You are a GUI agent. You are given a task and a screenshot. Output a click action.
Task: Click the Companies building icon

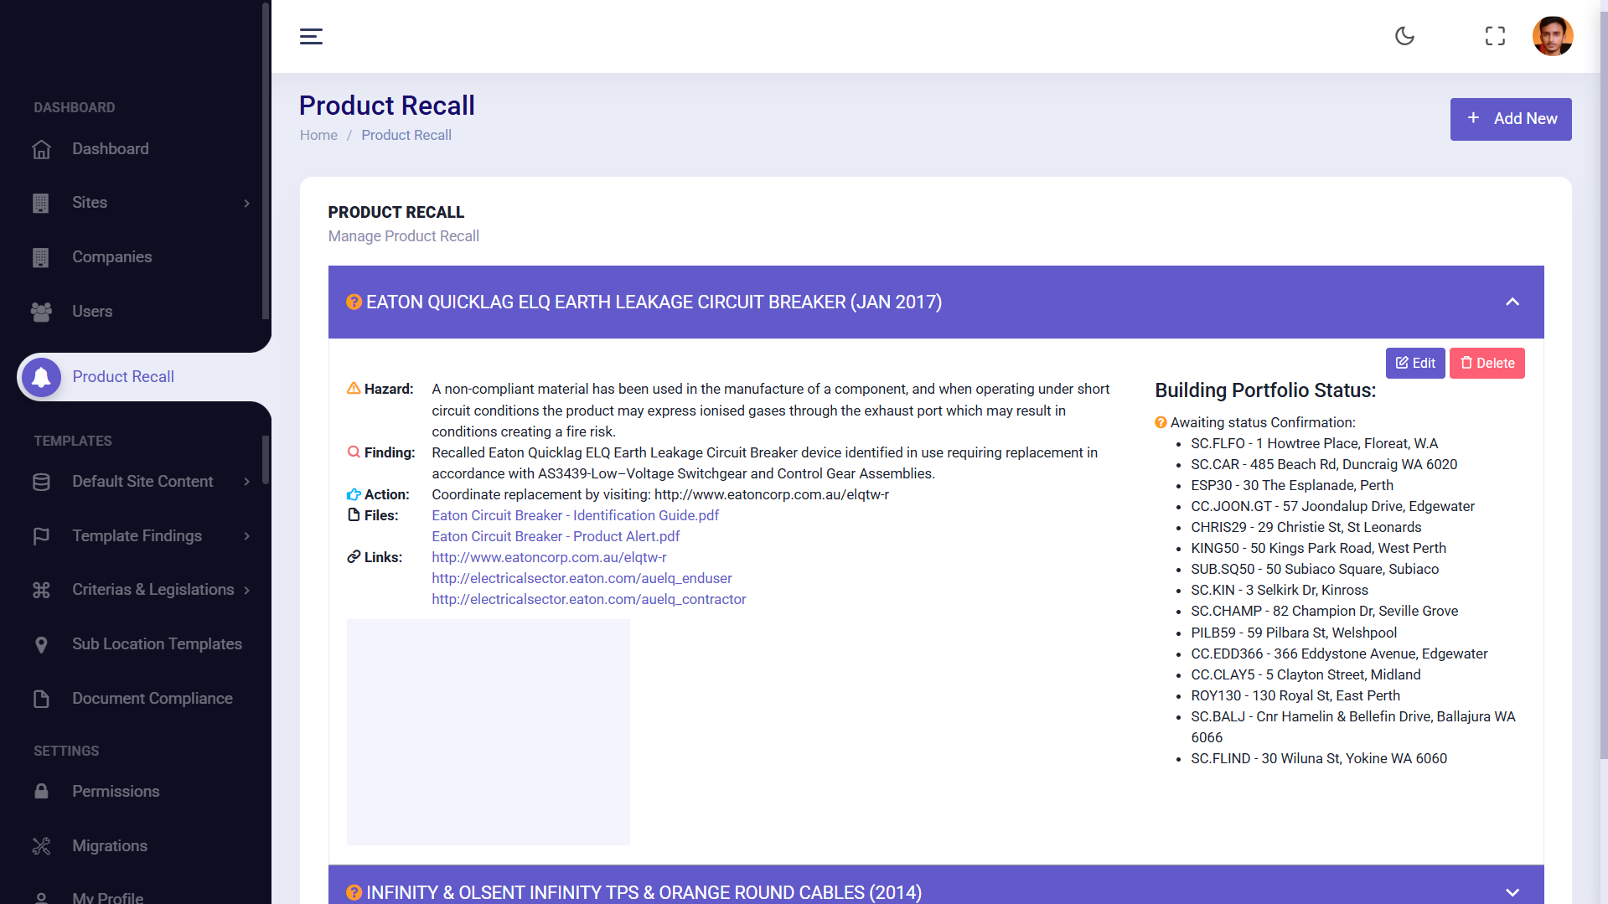(x=41, y=257)
